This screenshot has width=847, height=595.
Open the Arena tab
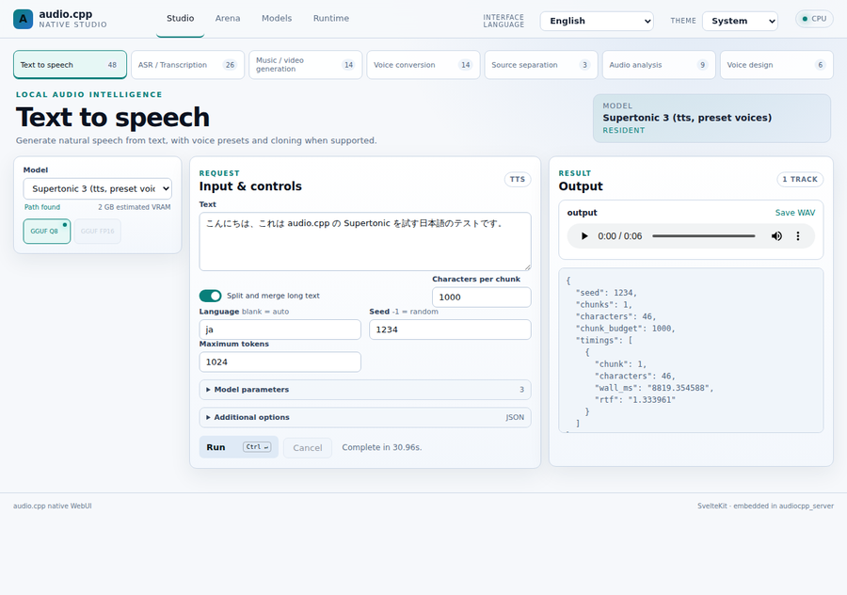tap(228, 19)
